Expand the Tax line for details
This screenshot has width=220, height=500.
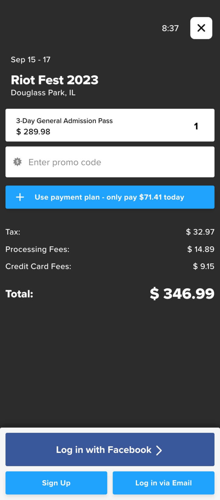[110, 232]
